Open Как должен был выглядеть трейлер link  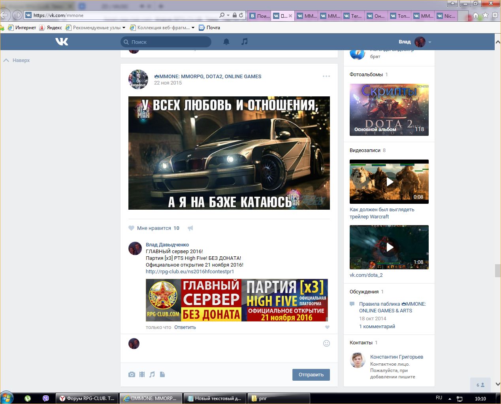(382, 213)
